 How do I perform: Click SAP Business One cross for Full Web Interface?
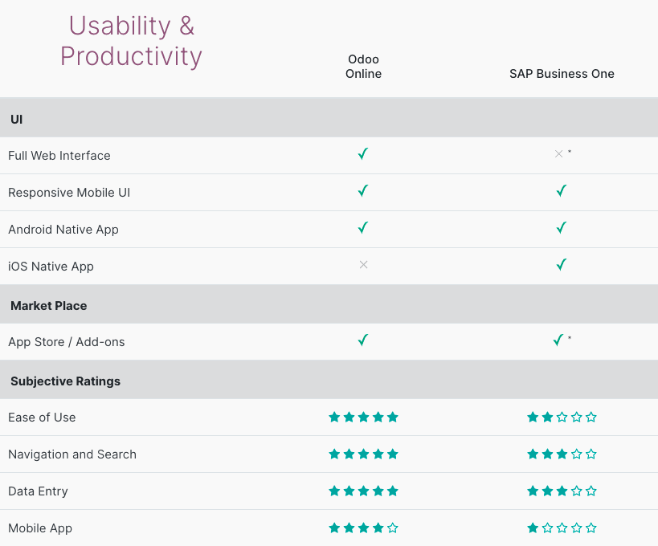pyautogui.click(x=558, y=154)
